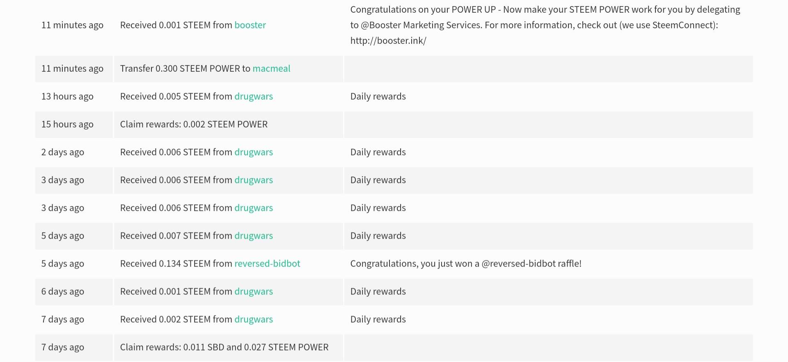Click the "Received 0.134 STEEM" text
Screen dimensions: 788x362
pos(176,264)
